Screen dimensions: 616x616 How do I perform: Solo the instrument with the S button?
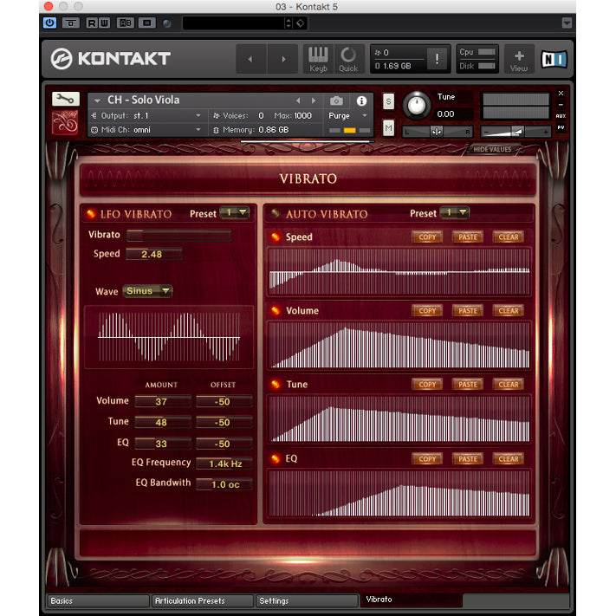pyautogui.click(x=388, y=101)
